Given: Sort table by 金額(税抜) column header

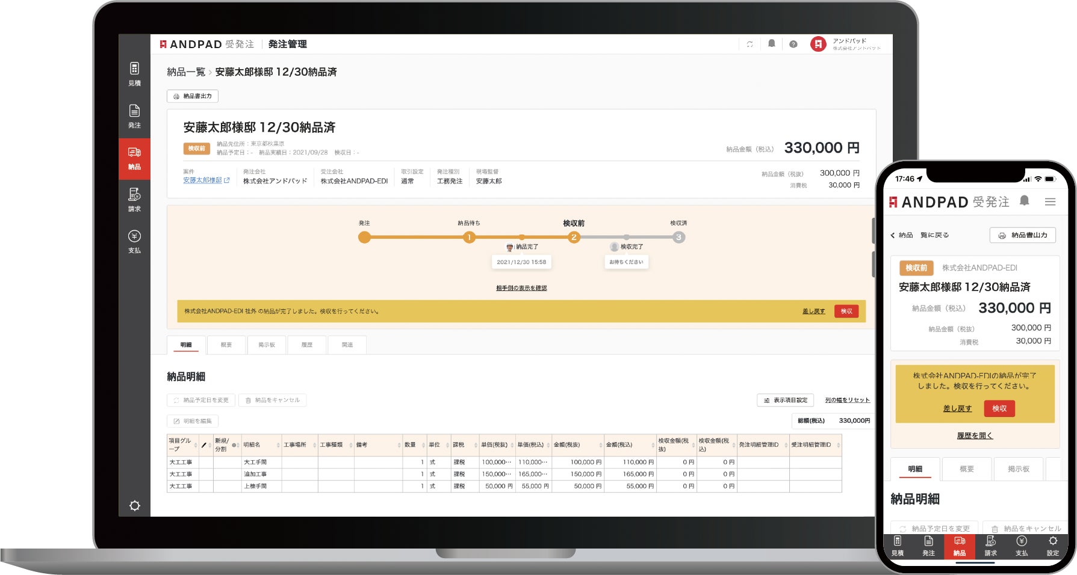Looking at the screenshot, I should pyautogui.click(x=577, y=445).
